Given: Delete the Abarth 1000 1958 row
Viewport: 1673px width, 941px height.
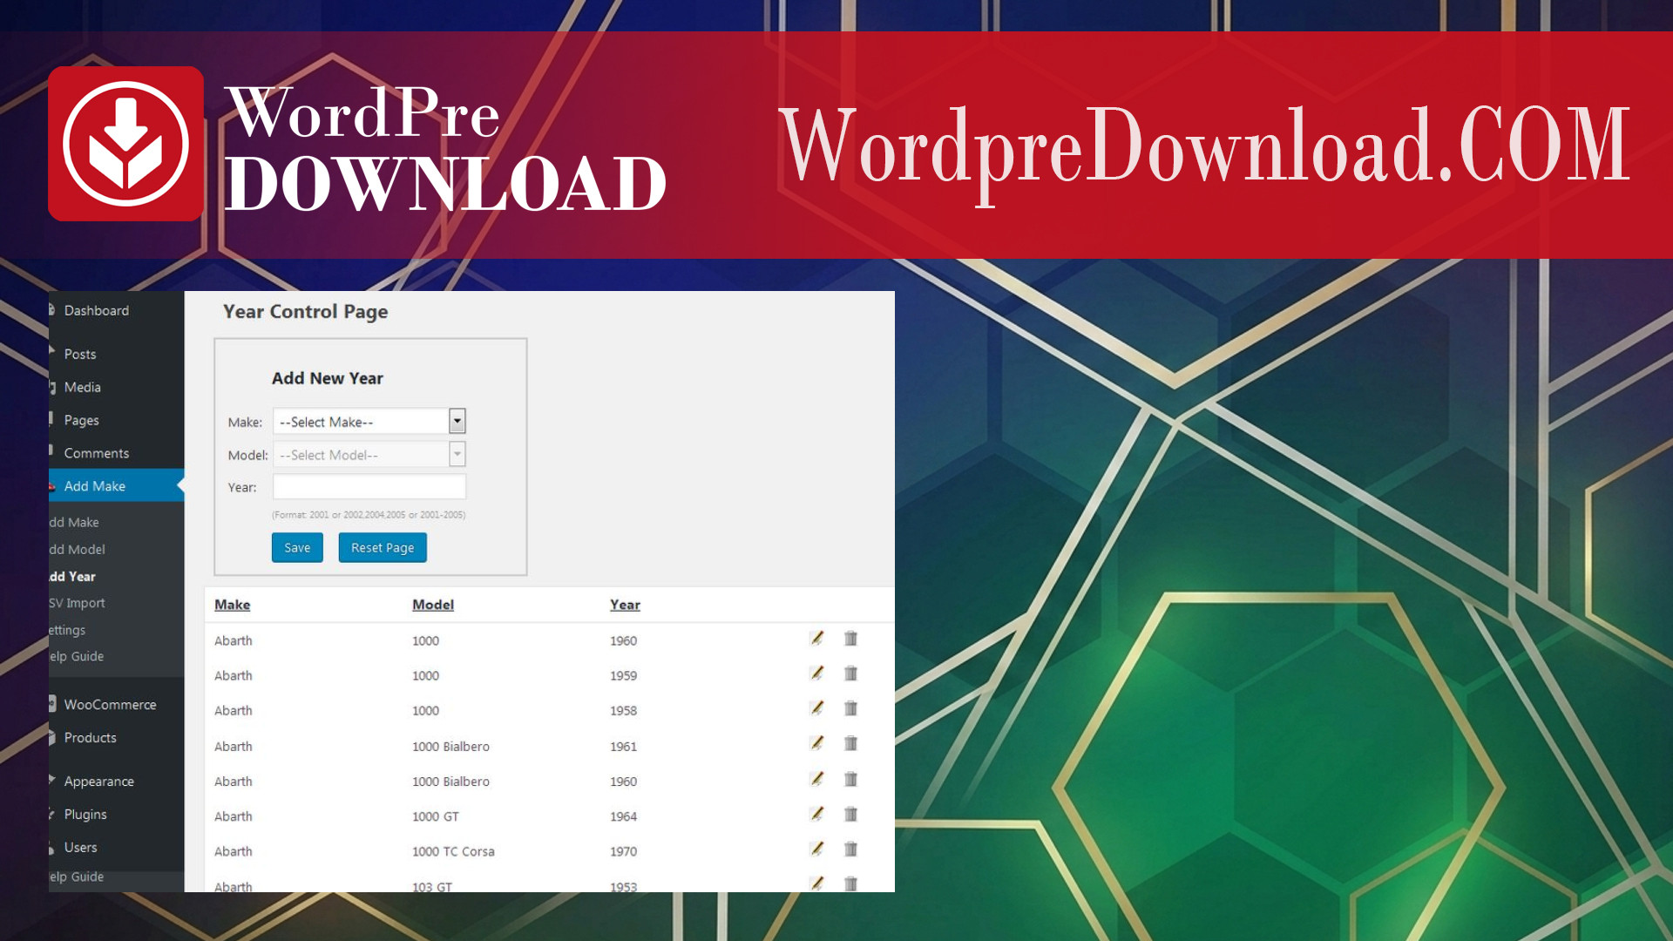Looking at the screenshot, I should point(850,708).
